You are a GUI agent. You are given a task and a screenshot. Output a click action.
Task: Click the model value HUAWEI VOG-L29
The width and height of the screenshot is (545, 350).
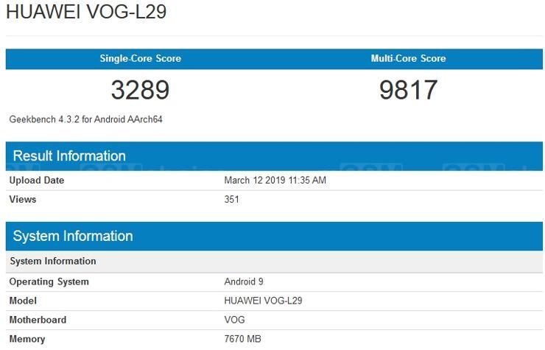[264, 301]
